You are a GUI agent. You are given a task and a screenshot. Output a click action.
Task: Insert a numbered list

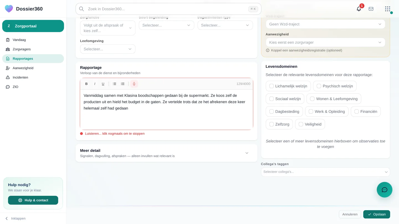tap(123, 84)
